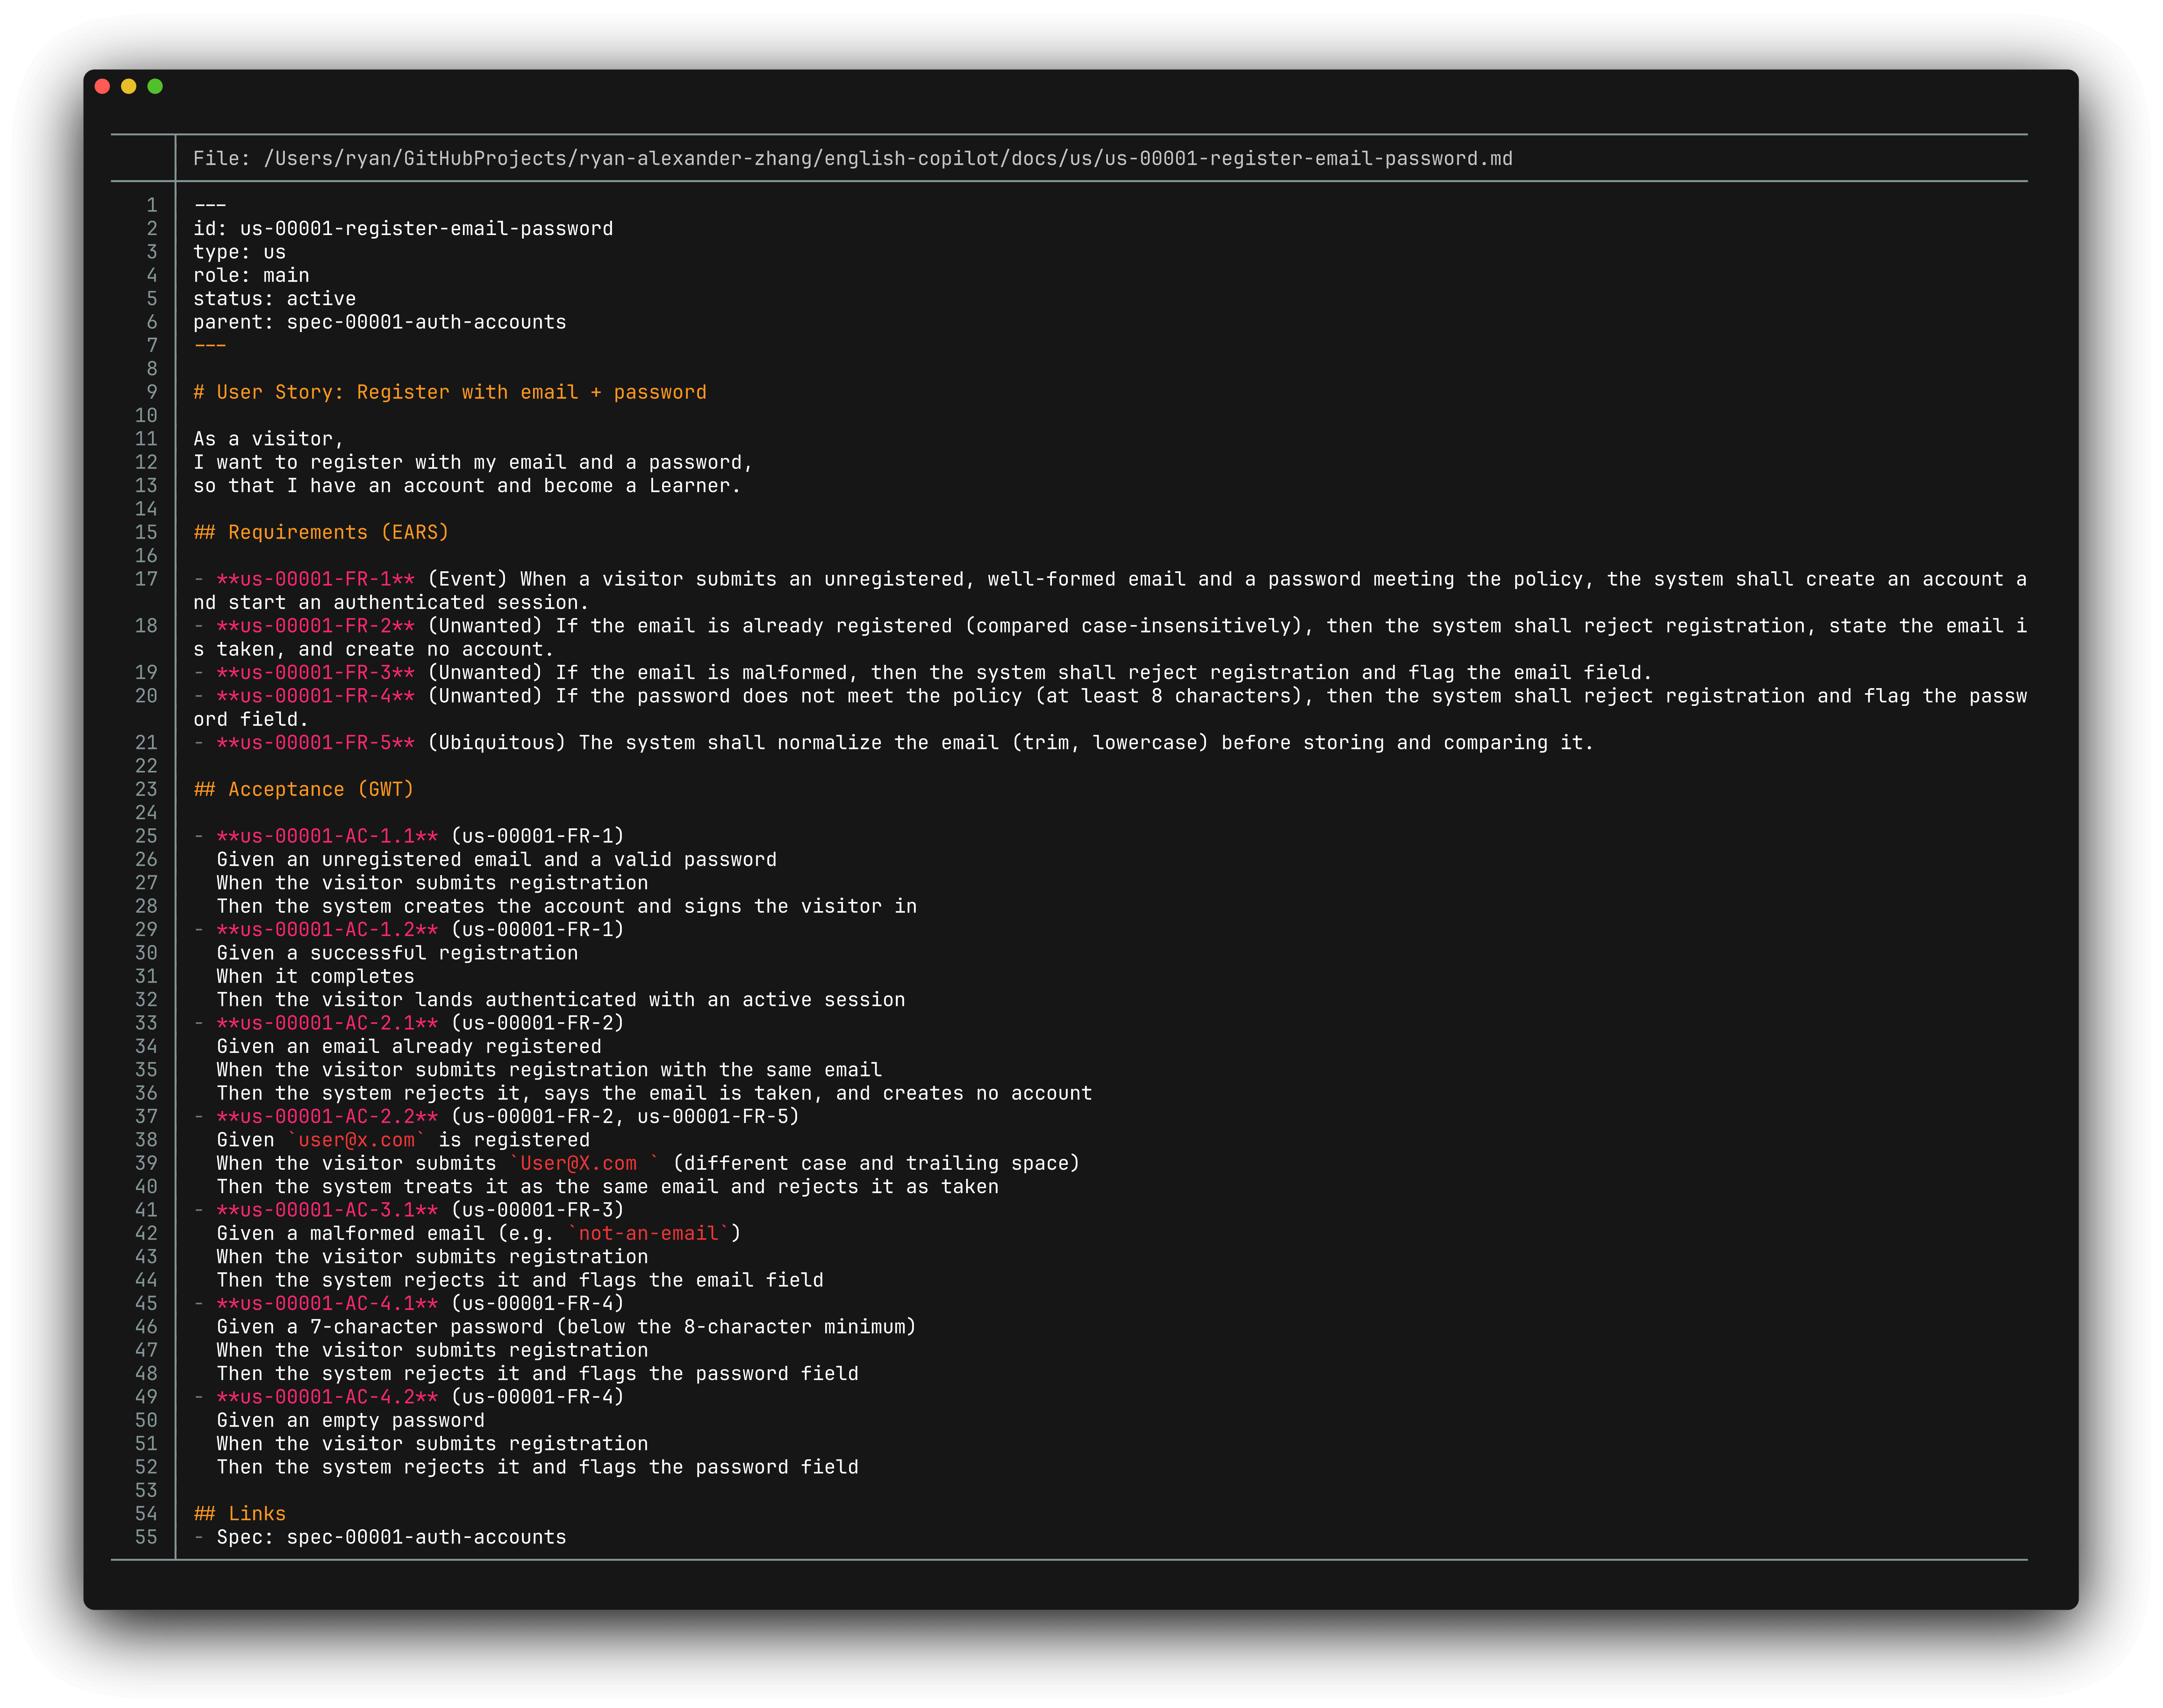Viewport: 2163px width, 1708px height.
Task: Click the not-an-email inline code
Action: [648, 1233]
